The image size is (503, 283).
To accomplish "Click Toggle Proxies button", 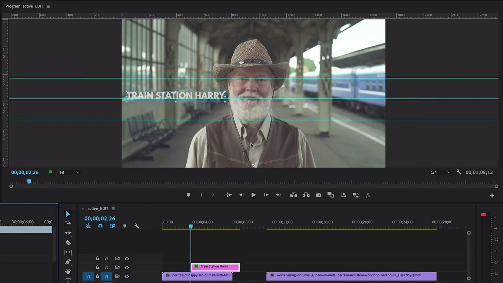I will click(356, 195).
